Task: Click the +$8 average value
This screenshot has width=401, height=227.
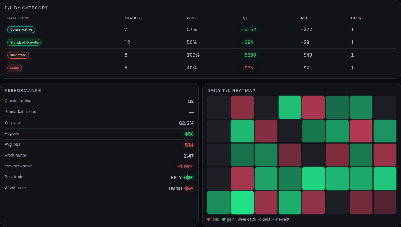Action: (x=305, y=42)
